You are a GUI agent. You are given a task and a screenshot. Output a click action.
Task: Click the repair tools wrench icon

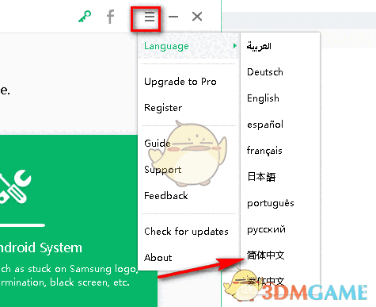coord(15,187)
